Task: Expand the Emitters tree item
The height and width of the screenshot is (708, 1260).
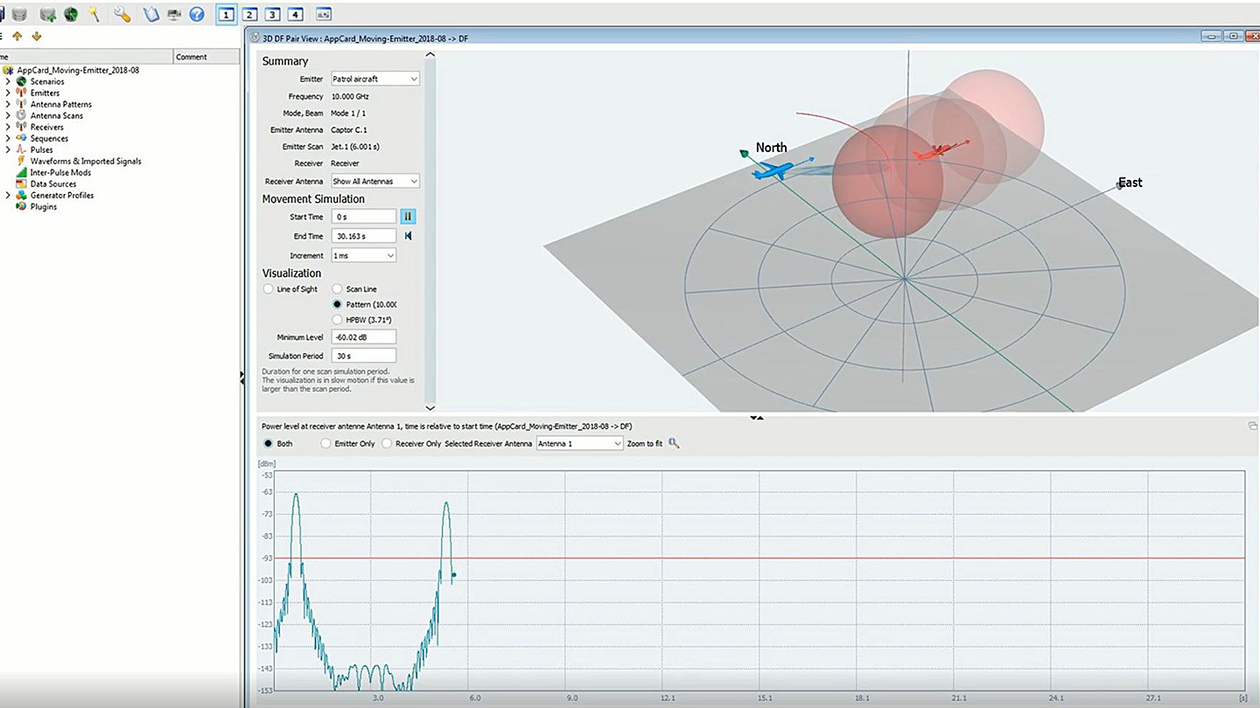Action: (x=9, y=93)
